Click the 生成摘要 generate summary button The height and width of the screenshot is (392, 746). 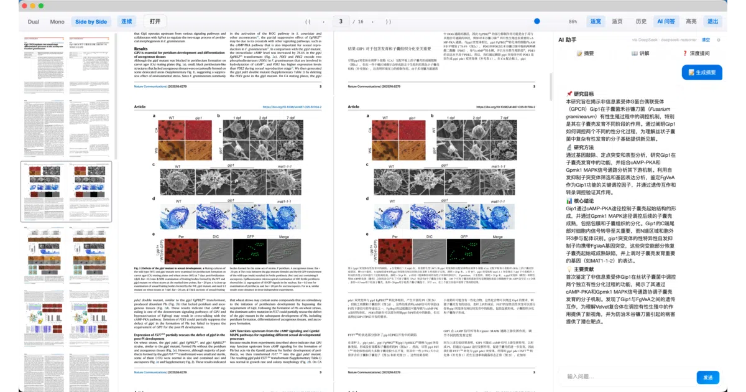coord(701,72)
